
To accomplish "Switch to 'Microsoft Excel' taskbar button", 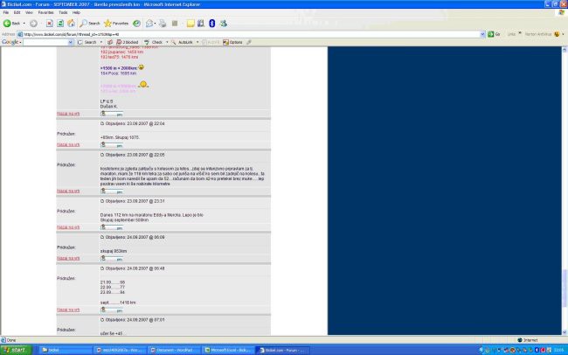I will coord(227,350).
